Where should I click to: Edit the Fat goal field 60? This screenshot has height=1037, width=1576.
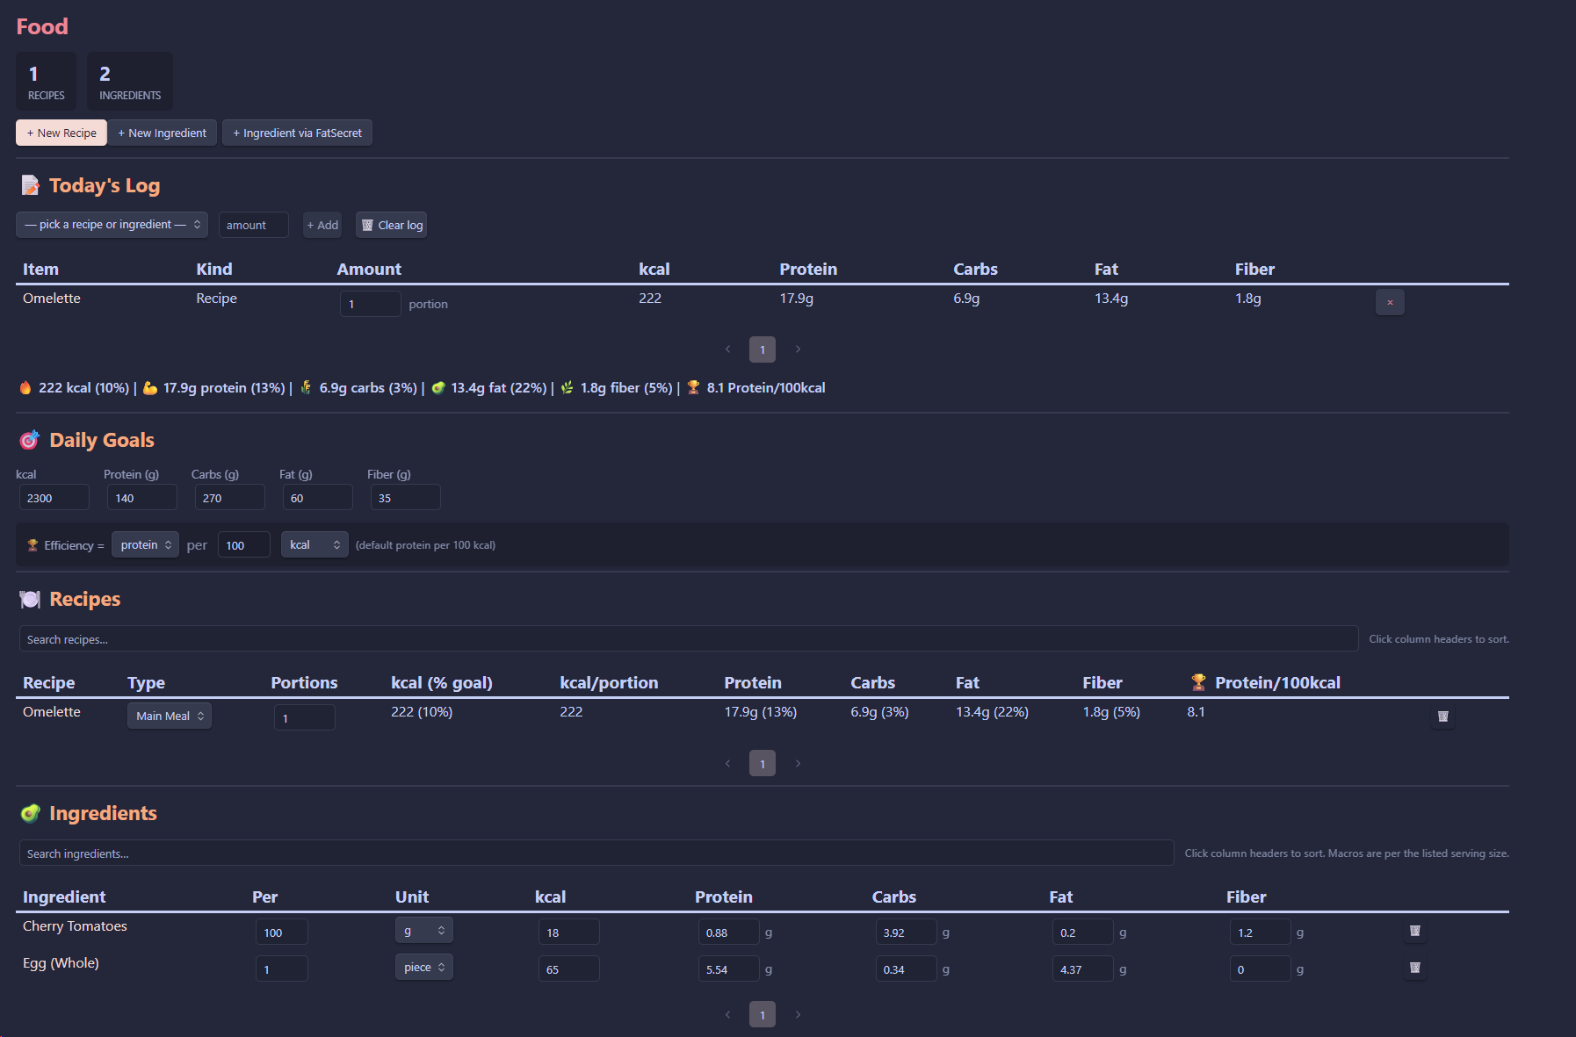(x=318, y=497)
